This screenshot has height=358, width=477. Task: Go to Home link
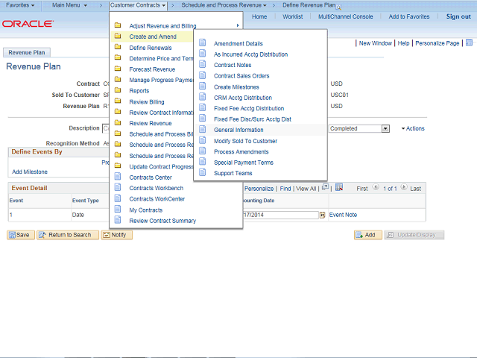point(259,16)
